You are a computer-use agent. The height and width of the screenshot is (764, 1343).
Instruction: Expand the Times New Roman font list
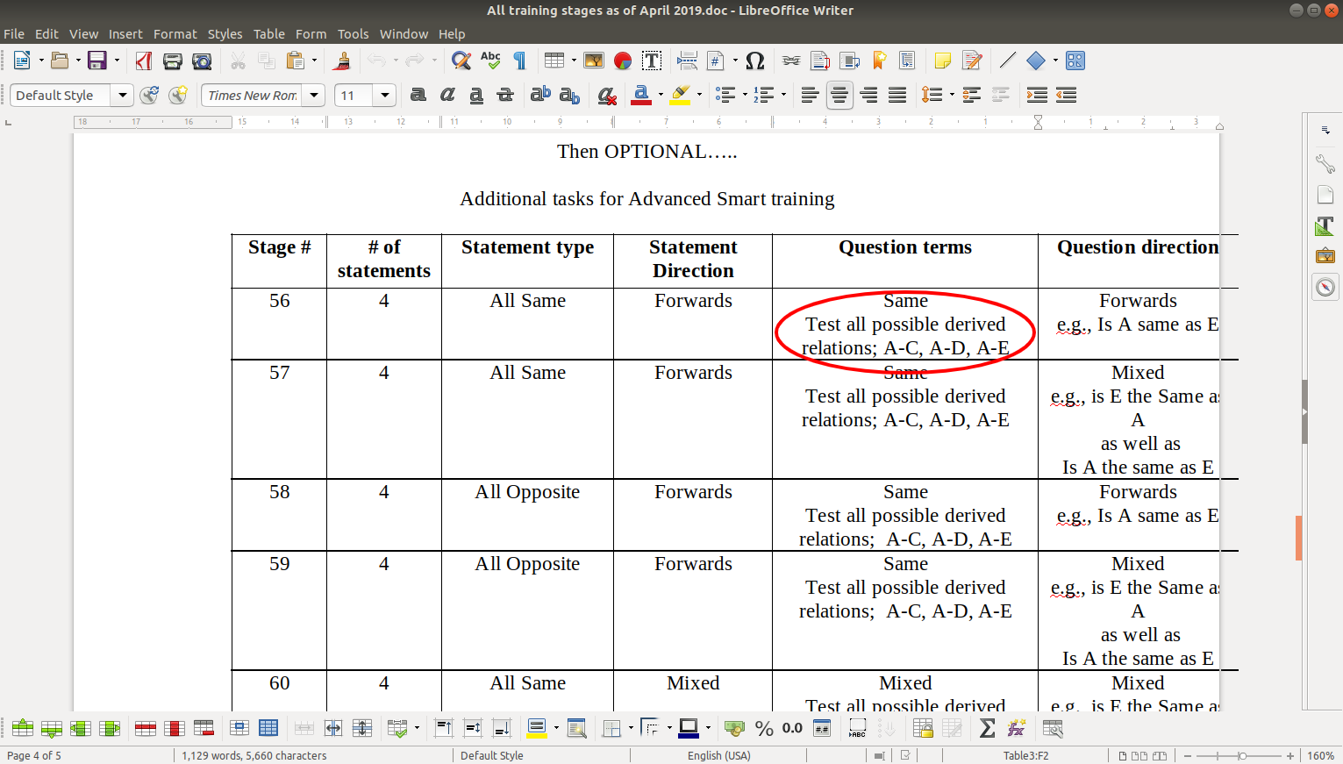314,95
